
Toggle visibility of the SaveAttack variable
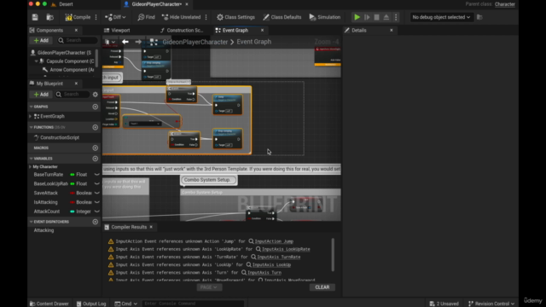pyautogui.click(x=96, y=193)
